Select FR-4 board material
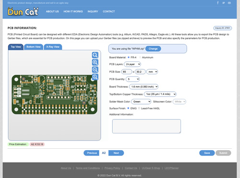240x178 pixels. [129, 57]
